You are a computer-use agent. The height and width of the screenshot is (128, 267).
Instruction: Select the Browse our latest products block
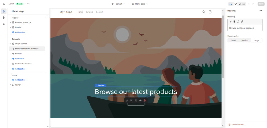point(27,49)
